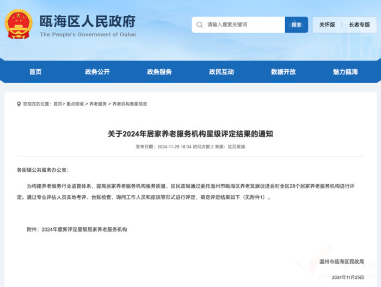Click 养老服务 breadcrumb link
Screen dimensions: 381x287
point(98,104)
